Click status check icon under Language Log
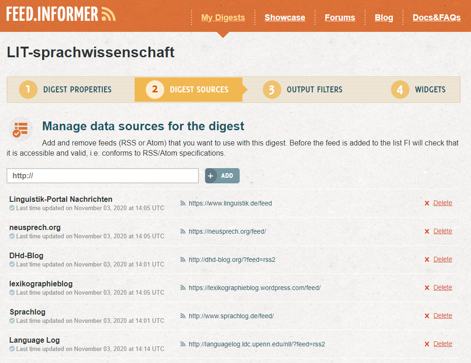Viewport: 471px width, 363px height. click(x=12, y=349)
